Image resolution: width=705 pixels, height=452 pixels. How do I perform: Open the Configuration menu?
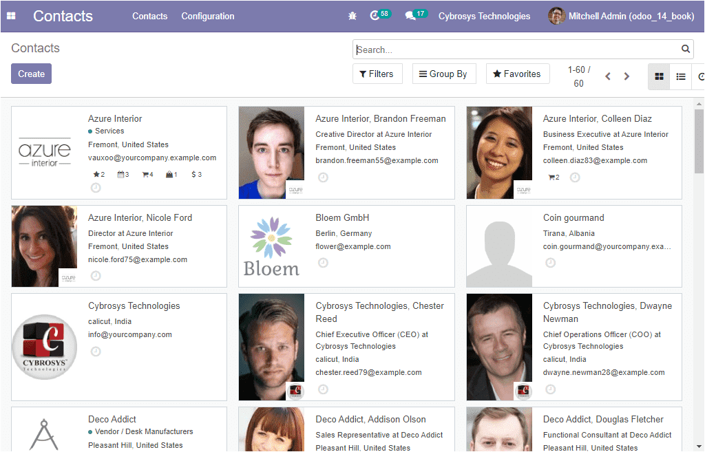pyautogui.click(x=208, y=16)
